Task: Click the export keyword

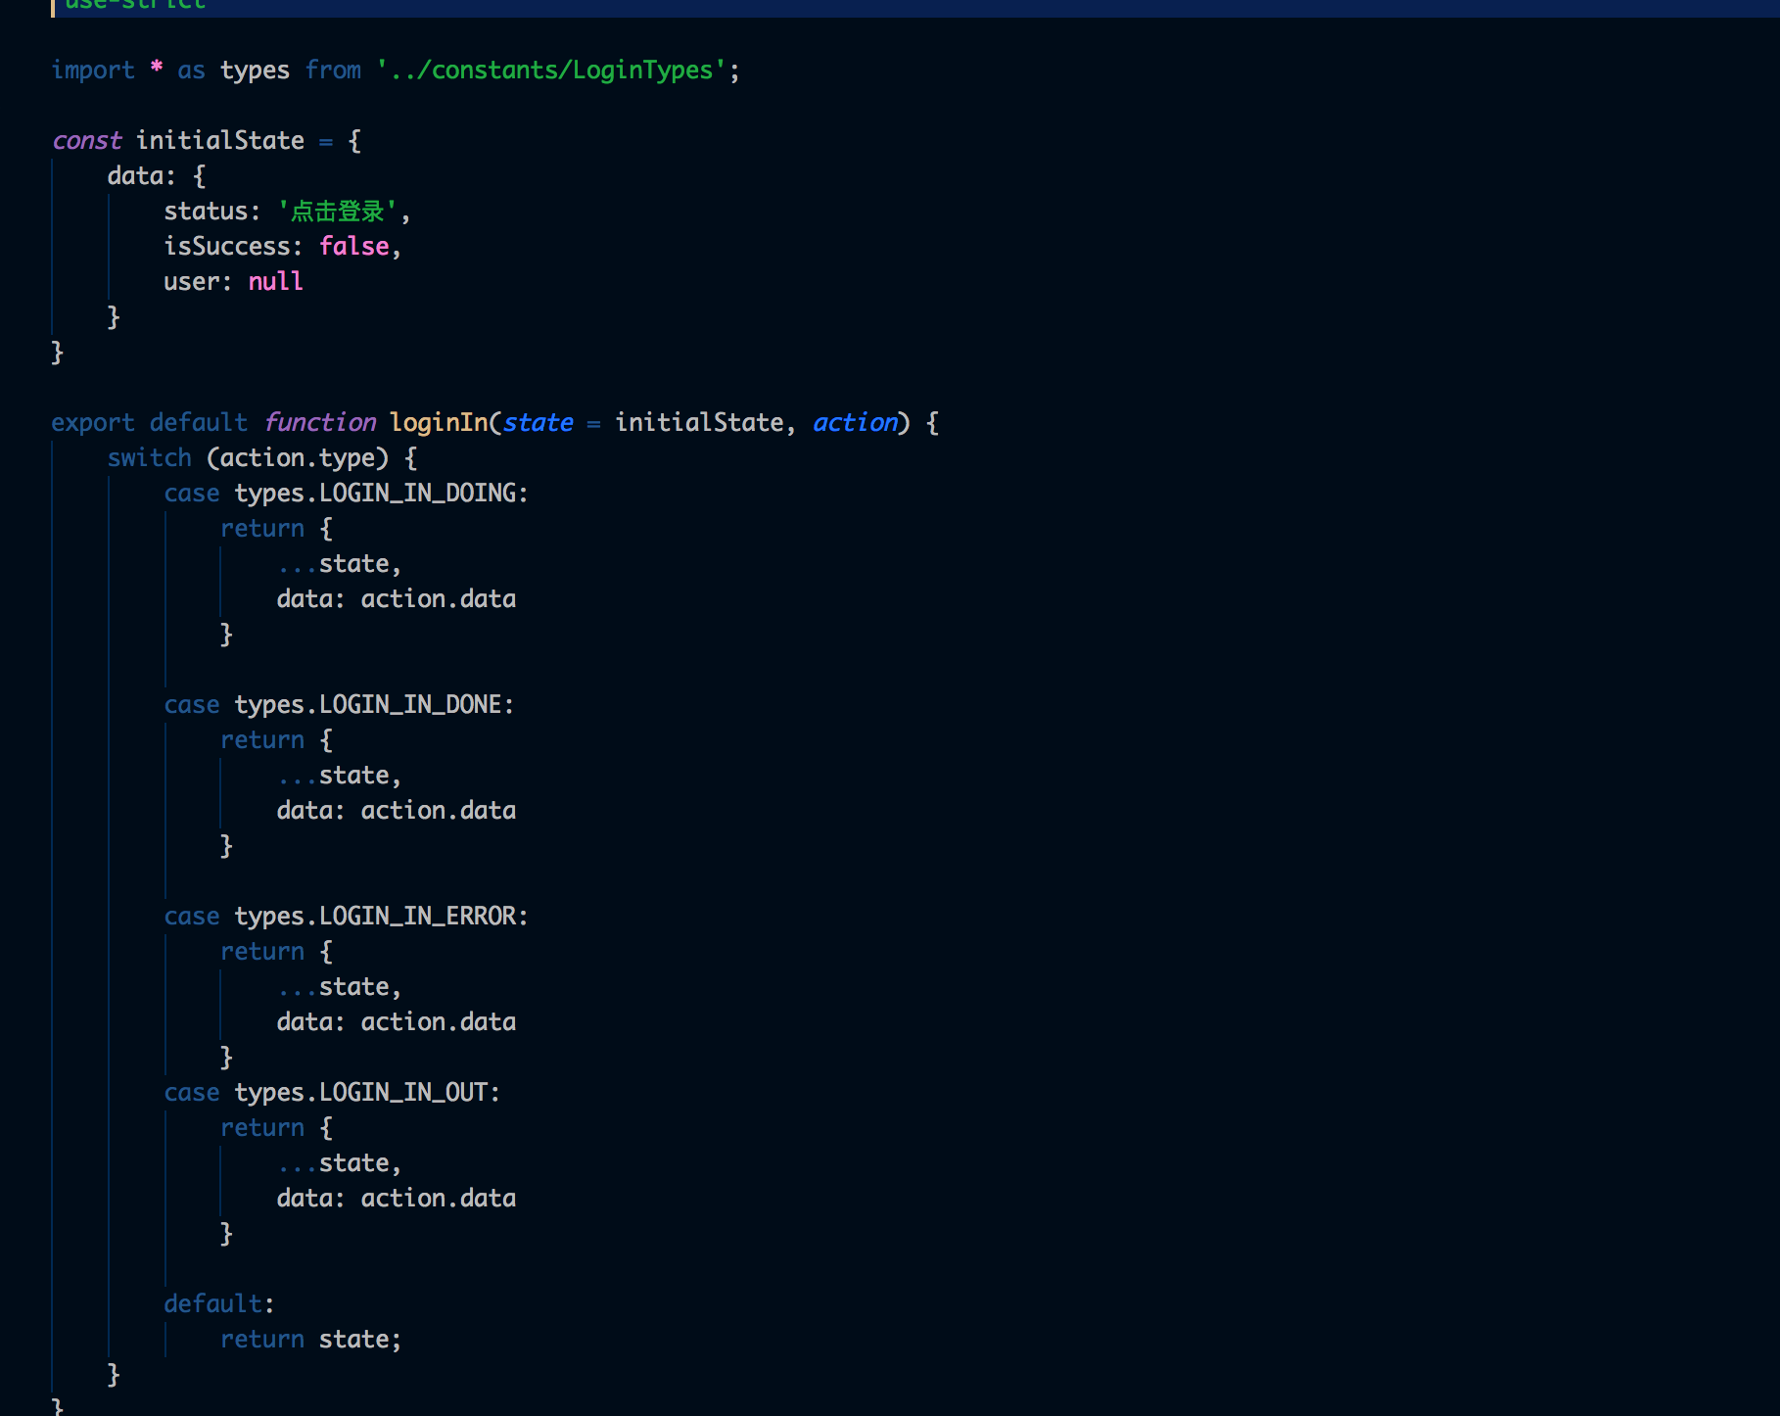Action: tap(93, 423)
